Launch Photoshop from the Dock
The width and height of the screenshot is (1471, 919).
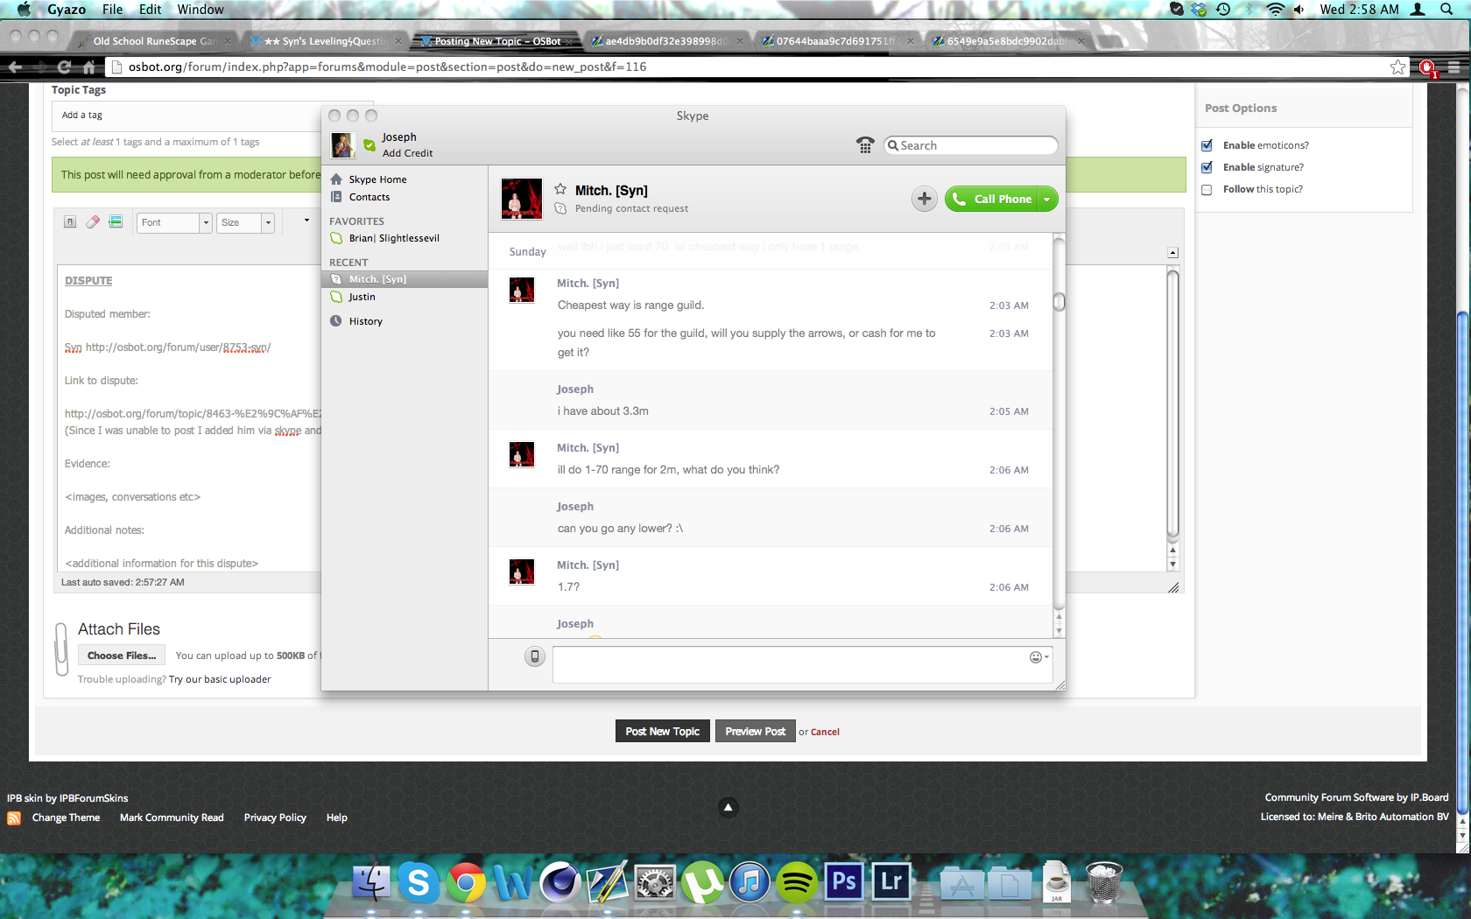[844, 881]
